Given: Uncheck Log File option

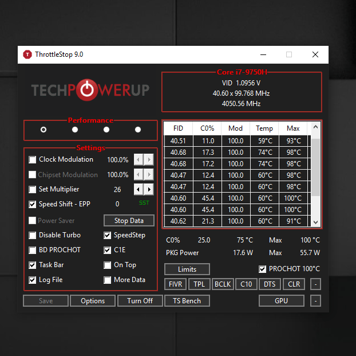Looking at the screenshot, I should click(x=32, y=280).
